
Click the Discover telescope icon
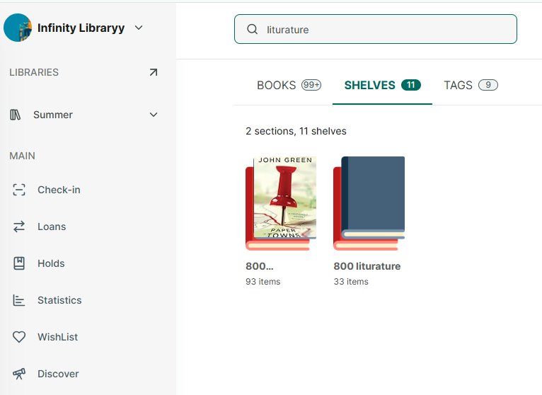pos(19,374)
